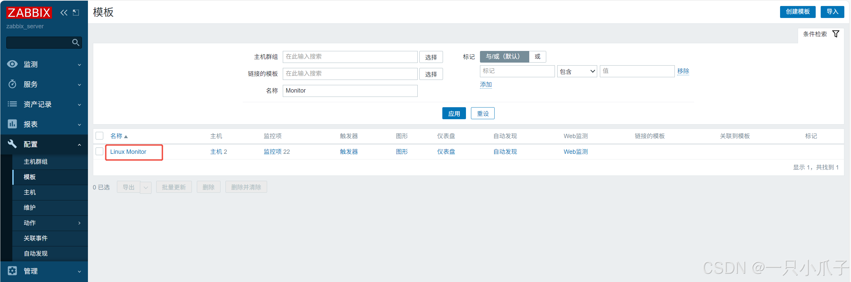This screenshot has width=851, height=282.
Task: Click the 移除 tag link
Action: (683, 71)
